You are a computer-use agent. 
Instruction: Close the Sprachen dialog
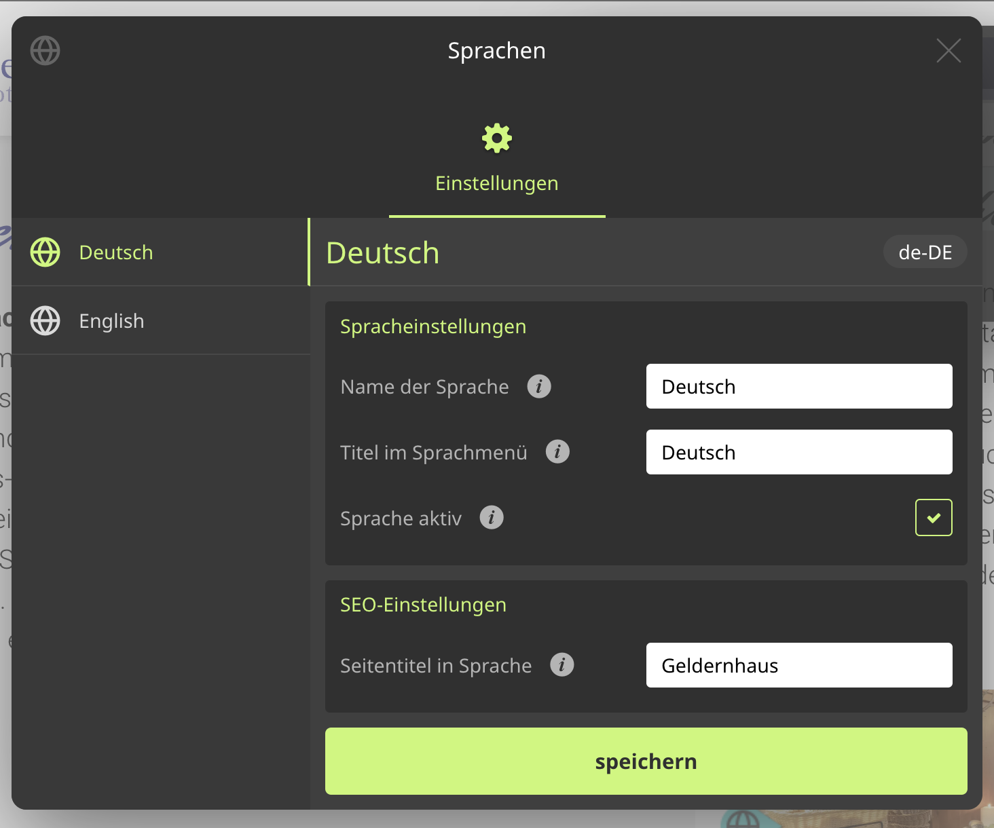click(x=949, y=51)
